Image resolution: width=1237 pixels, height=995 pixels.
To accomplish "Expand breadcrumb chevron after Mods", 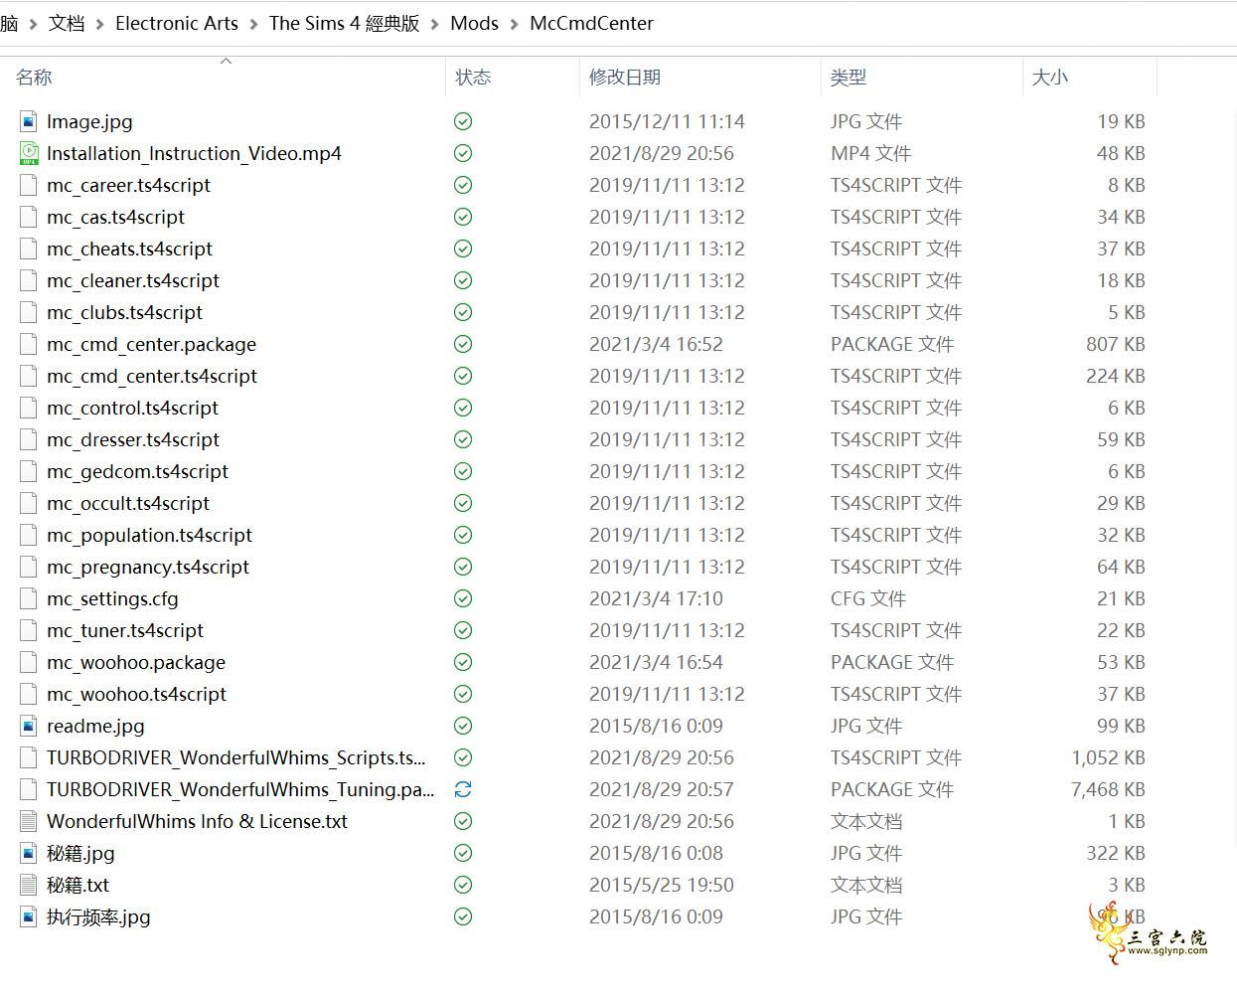I will [x=515, y=24].
